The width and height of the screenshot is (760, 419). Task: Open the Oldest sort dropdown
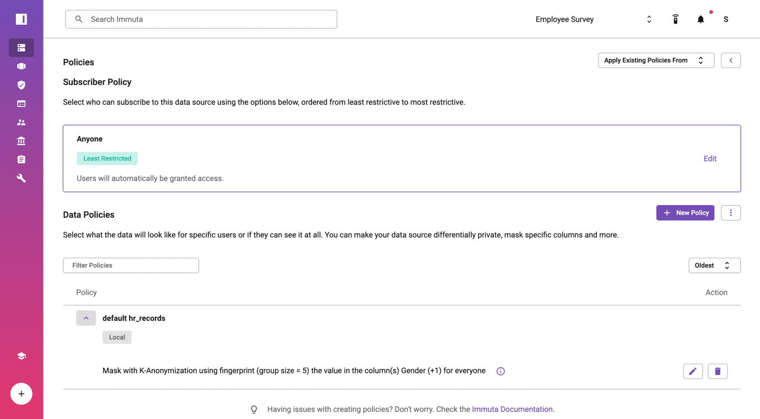tap(714, 265)
